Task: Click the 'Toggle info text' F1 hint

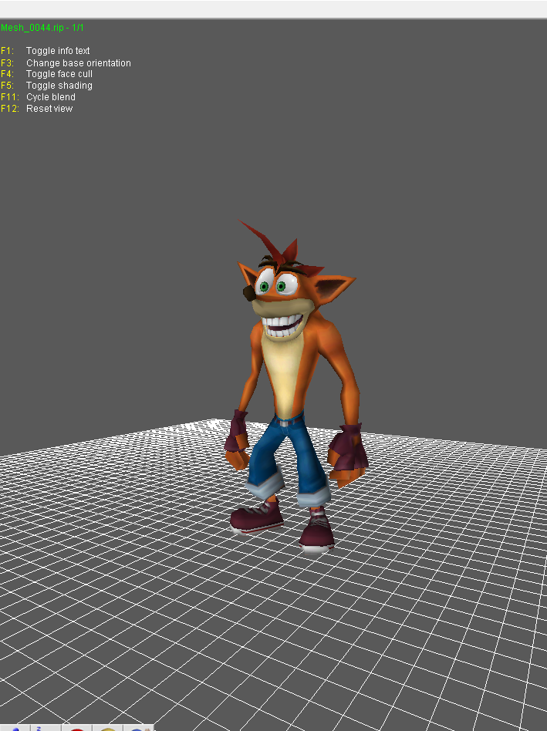Action: [58, 51]
